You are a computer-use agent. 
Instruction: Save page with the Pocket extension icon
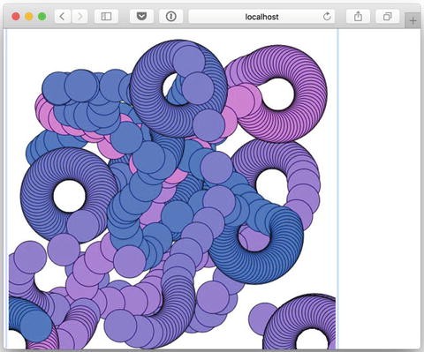(141, 17)
